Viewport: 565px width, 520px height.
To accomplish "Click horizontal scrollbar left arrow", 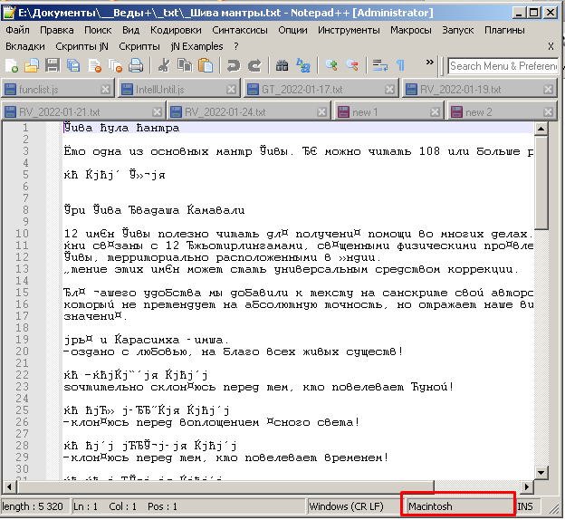I will point(9,486).
